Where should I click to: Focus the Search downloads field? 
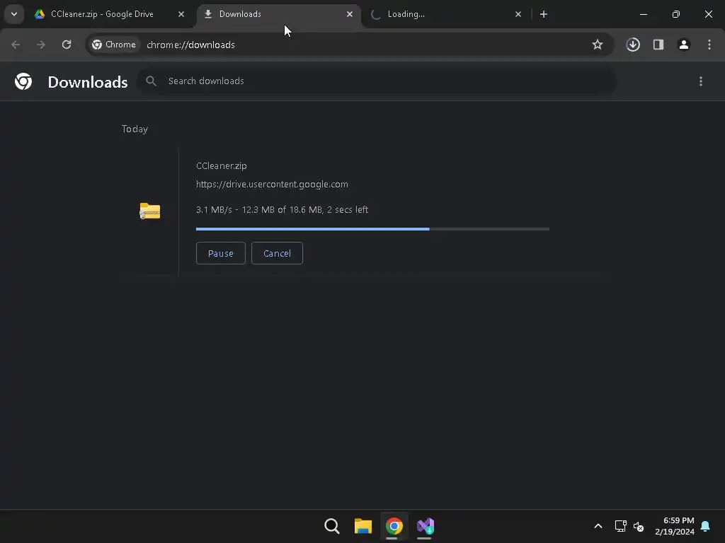click(x=377, y=81)
